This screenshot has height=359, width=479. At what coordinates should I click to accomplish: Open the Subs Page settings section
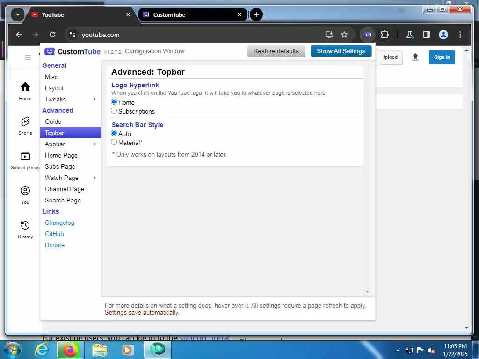pyautogui.click(x=71, y=166)
